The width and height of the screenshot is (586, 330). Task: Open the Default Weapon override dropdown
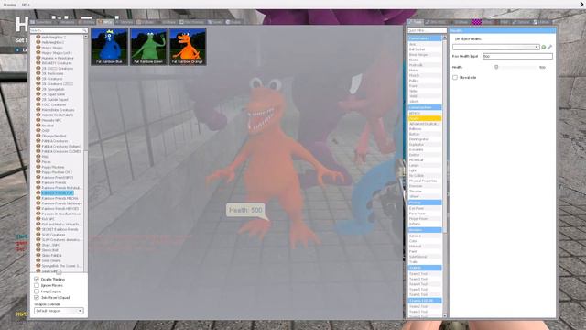coord(59,311)
